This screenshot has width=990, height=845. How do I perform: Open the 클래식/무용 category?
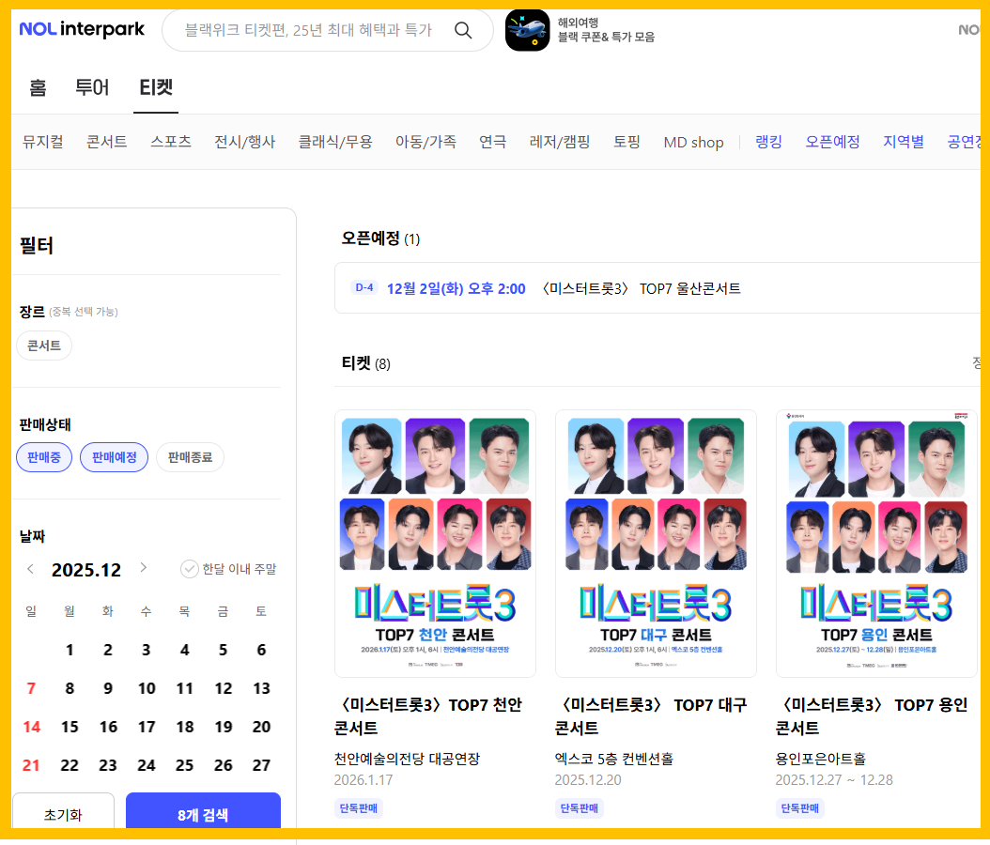coord(335,142)
